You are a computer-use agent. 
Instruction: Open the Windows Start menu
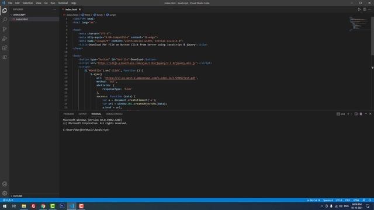pos(5,206)
